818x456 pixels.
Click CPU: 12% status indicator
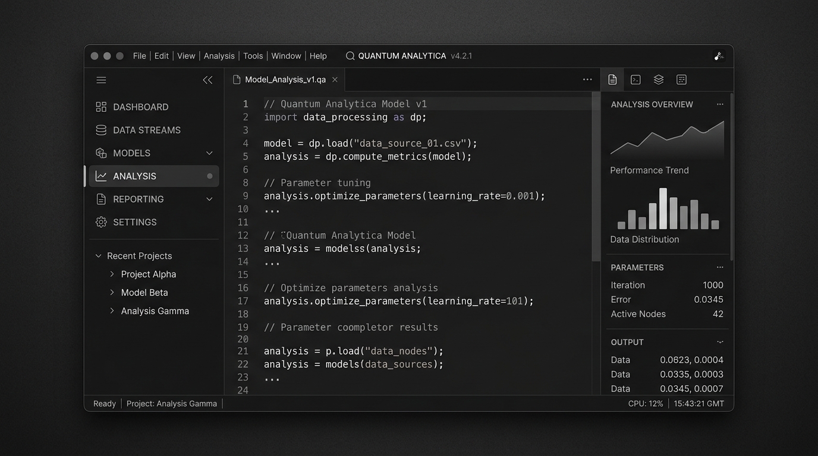(646, 404)
